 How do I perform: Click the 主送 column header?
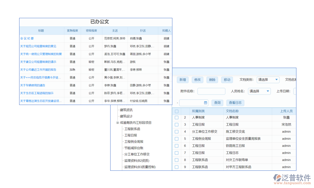[x=115, y=31]
